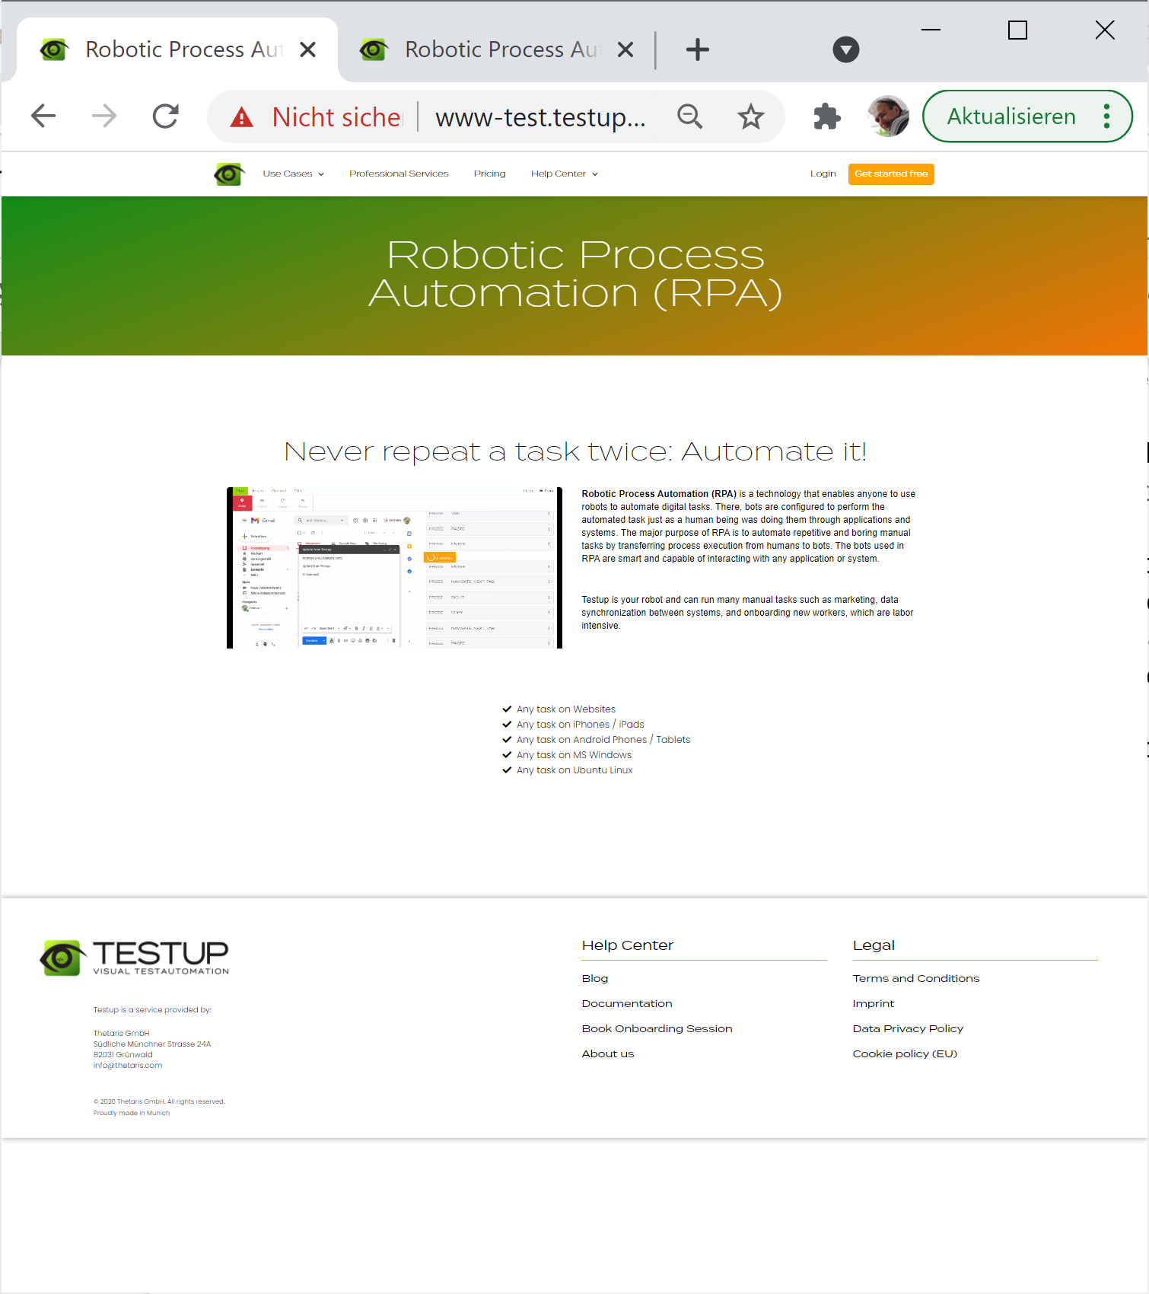Open the extensions puzzle piece icon

tap(826, 116)
